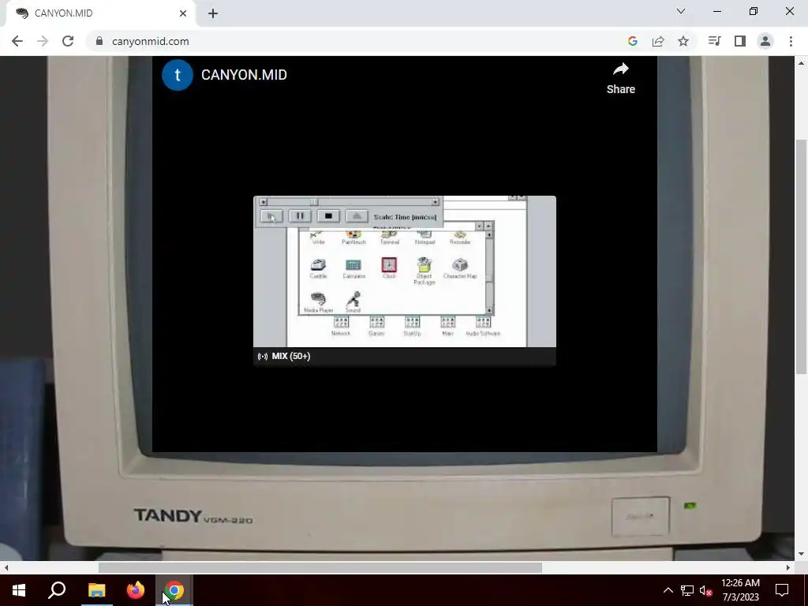This screenshot has width=808, height=606.
Task: Click the page's vertical scrollbar thumb
Action: pyautogui.click(x=802, y=256)
